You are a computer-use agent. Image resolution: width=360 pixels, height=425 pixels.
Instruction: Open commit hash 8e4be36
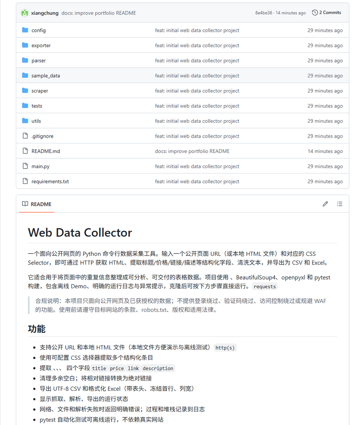(x=263, y=13)
